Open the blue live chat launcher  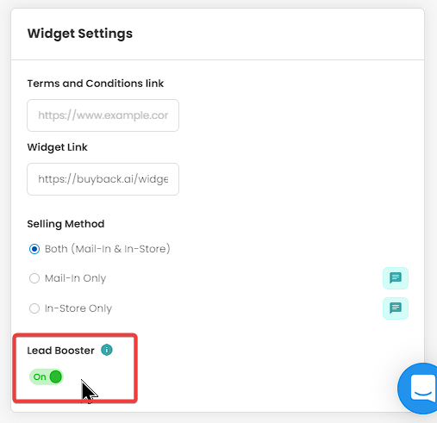[418, 389]
